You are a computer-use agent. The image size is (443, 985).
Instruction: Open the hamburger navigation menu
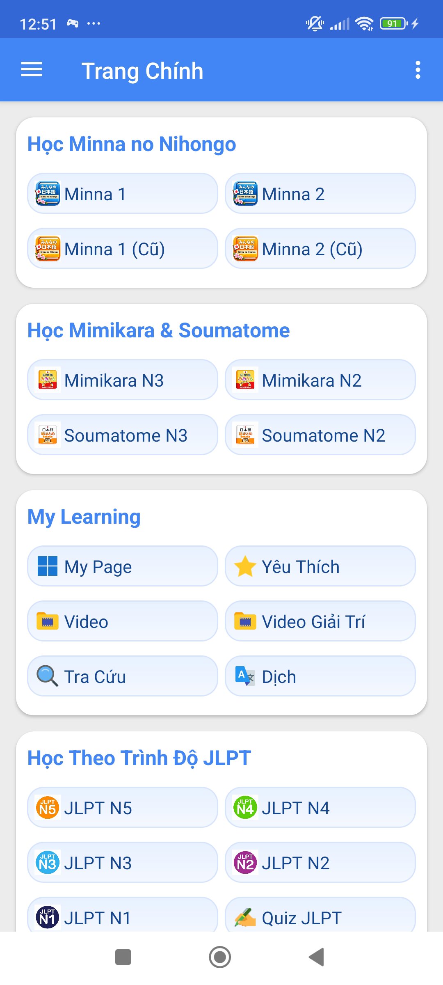32,70
